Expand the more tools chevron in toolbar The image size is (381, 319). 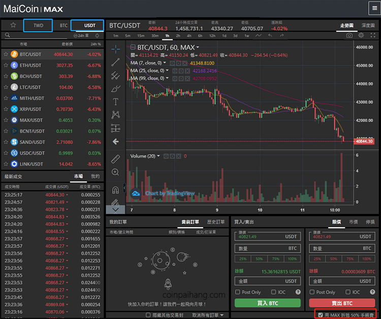coord(115,209)
